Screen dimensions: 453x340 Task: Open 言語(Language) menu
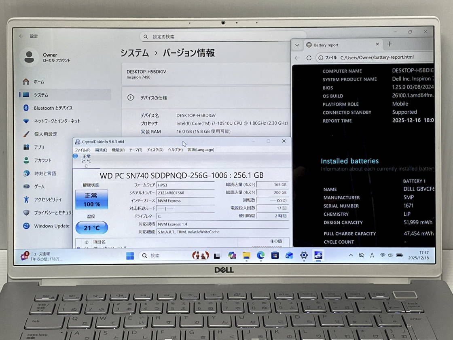click(201, 150)
